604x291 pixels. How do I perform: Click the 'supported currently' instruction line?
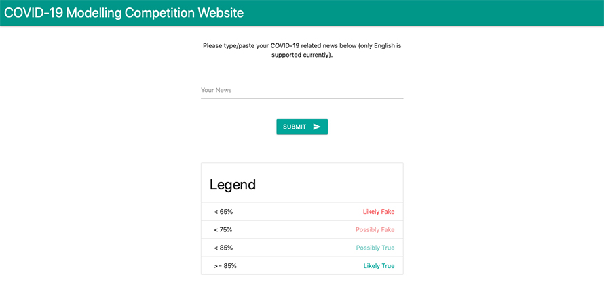[302, 55]
